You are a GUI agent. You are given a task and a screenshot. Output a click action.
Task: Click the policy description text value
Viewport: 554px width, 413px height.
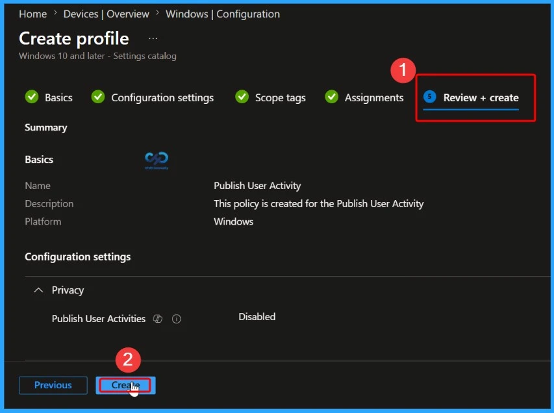[x=318, y=203]
